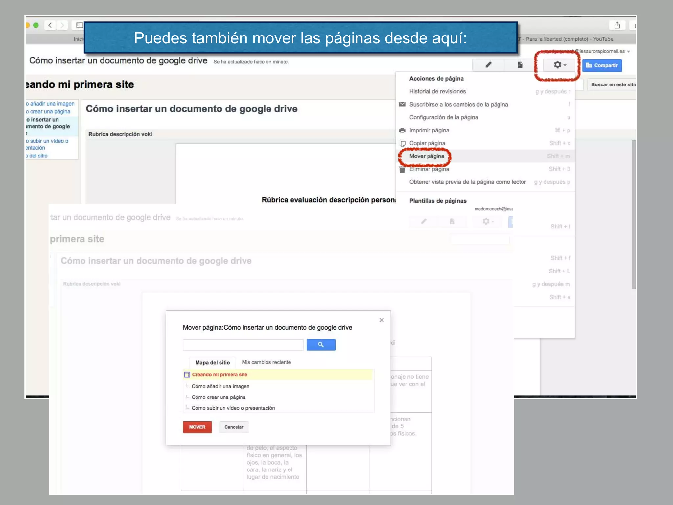
Task: Click the Safari share icon
Action: coord(617,25)
